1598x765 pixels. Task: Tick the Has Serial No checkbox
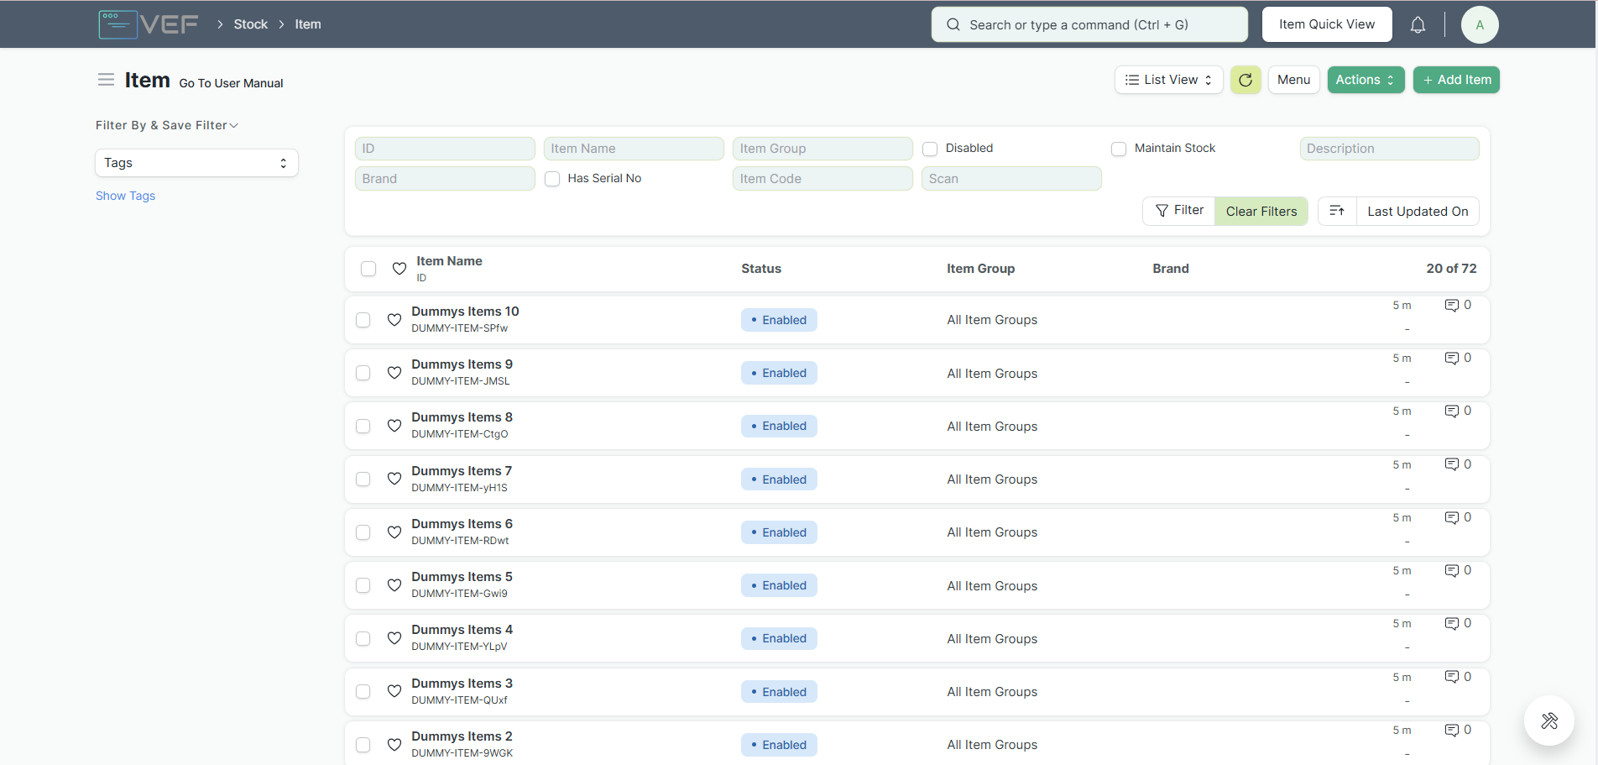tap(552, 179)
